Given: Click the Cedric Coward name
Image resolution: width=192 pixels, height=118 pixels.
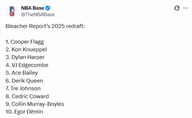Looking at the screenshot, I should tap(30, 96).
